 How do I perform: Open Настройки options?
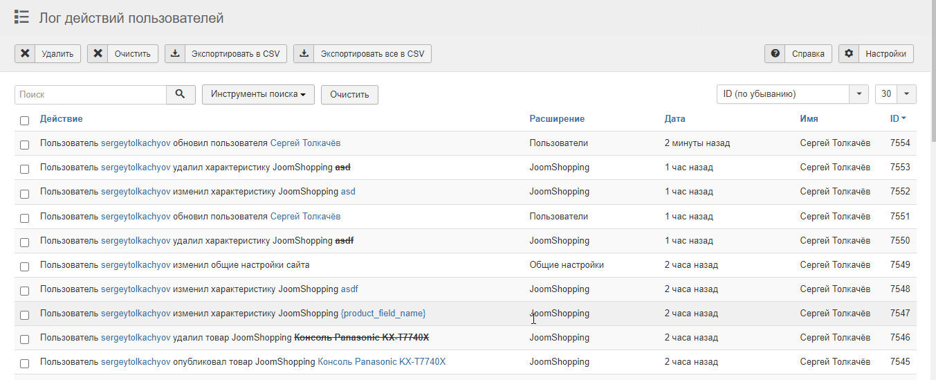point(876,53)
